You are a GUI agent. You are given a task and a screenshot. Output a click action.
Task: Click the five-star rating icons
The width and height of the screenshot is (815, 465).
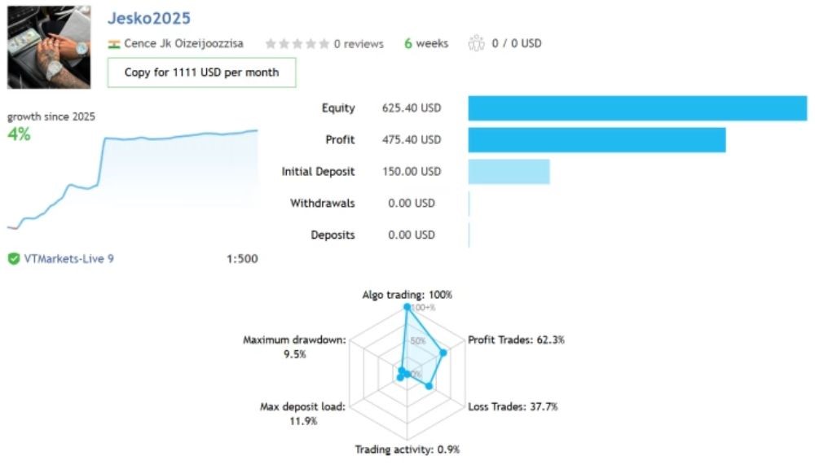pos(297,44)
